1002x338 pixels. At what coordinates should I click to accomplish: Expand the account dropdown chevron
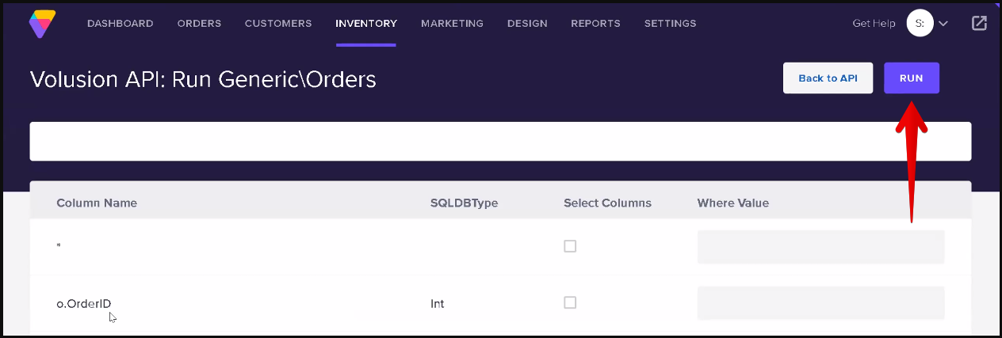[943, 24]
